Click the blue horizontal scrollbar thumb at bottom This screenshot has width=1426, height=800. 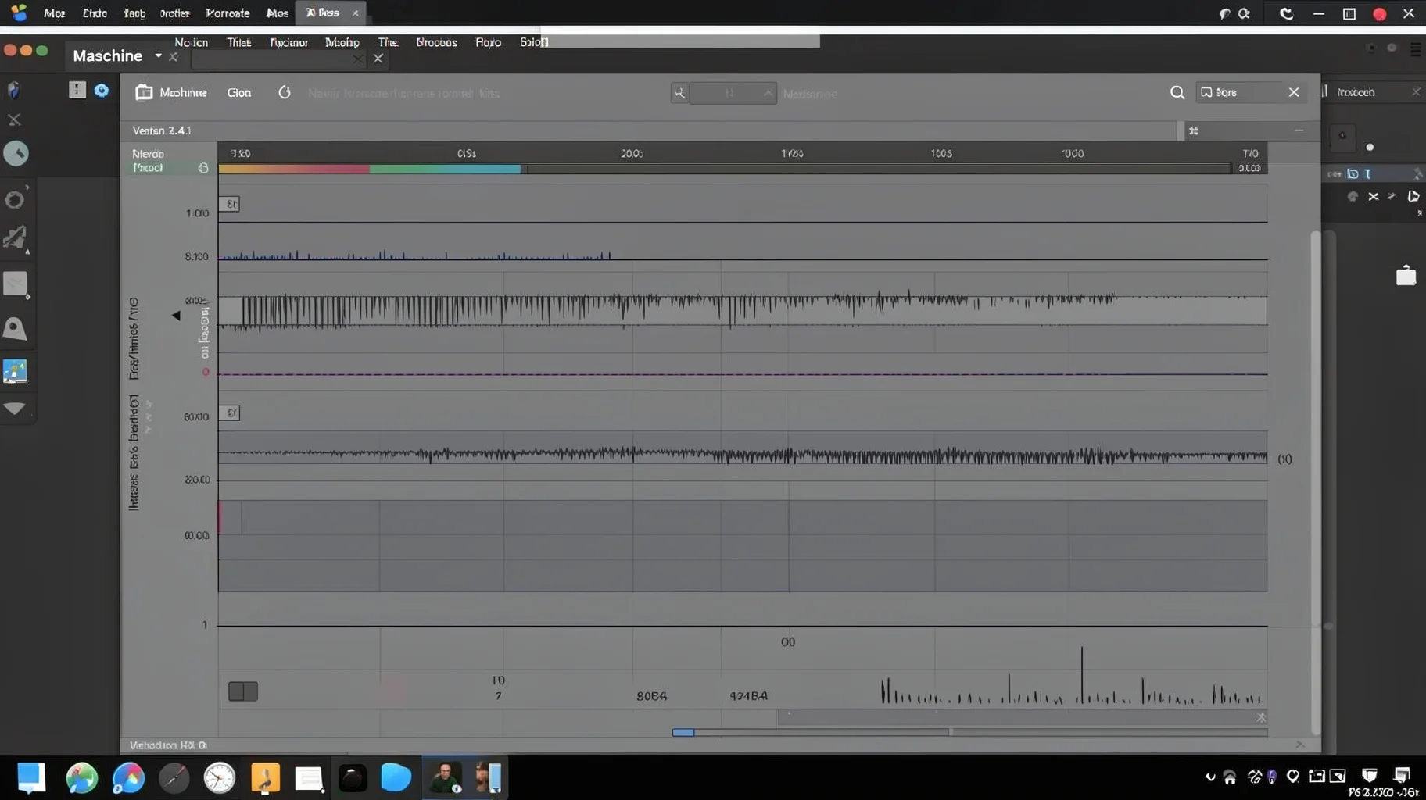[x=683, y=732]
